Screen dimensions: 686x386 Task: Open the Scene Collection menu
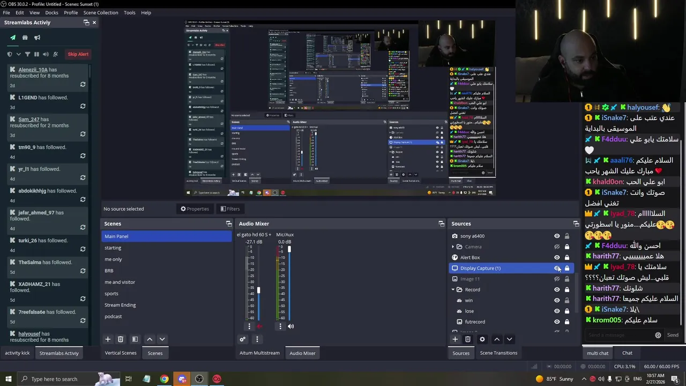pos(101,12)
